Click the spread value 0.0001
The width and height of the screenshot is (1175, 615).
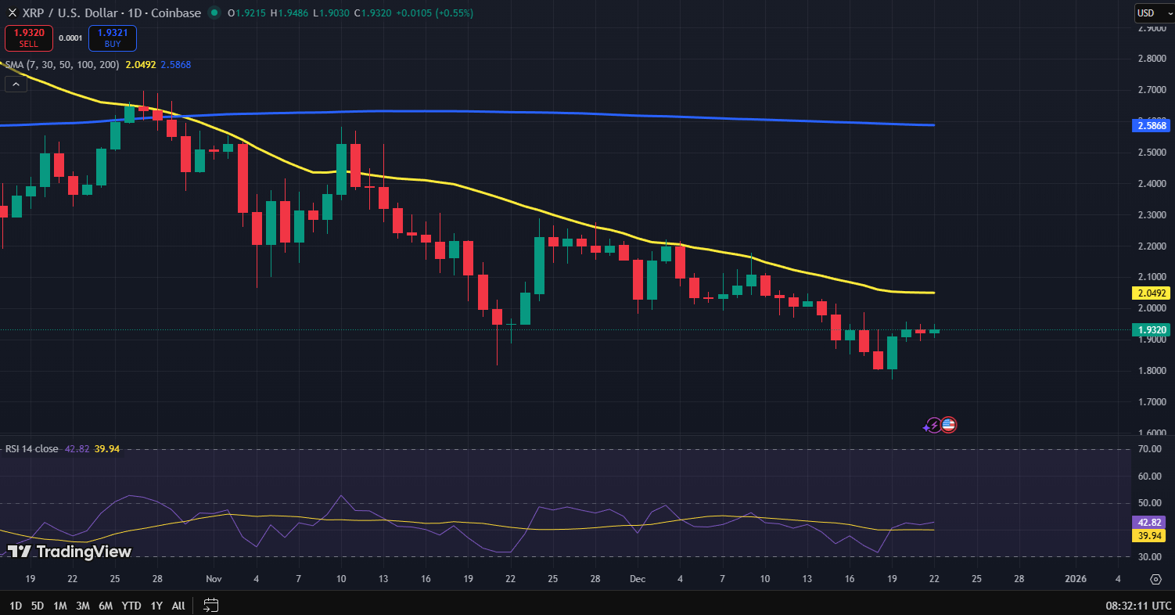tap(70, 38)
